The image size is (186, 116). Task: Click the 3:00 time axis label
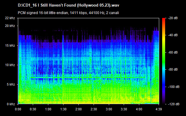[109, 109]
